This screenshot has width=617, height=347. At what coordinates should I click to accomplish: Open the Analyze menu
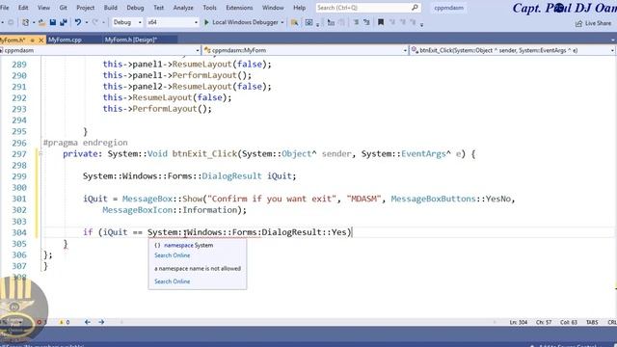[183, 8]
